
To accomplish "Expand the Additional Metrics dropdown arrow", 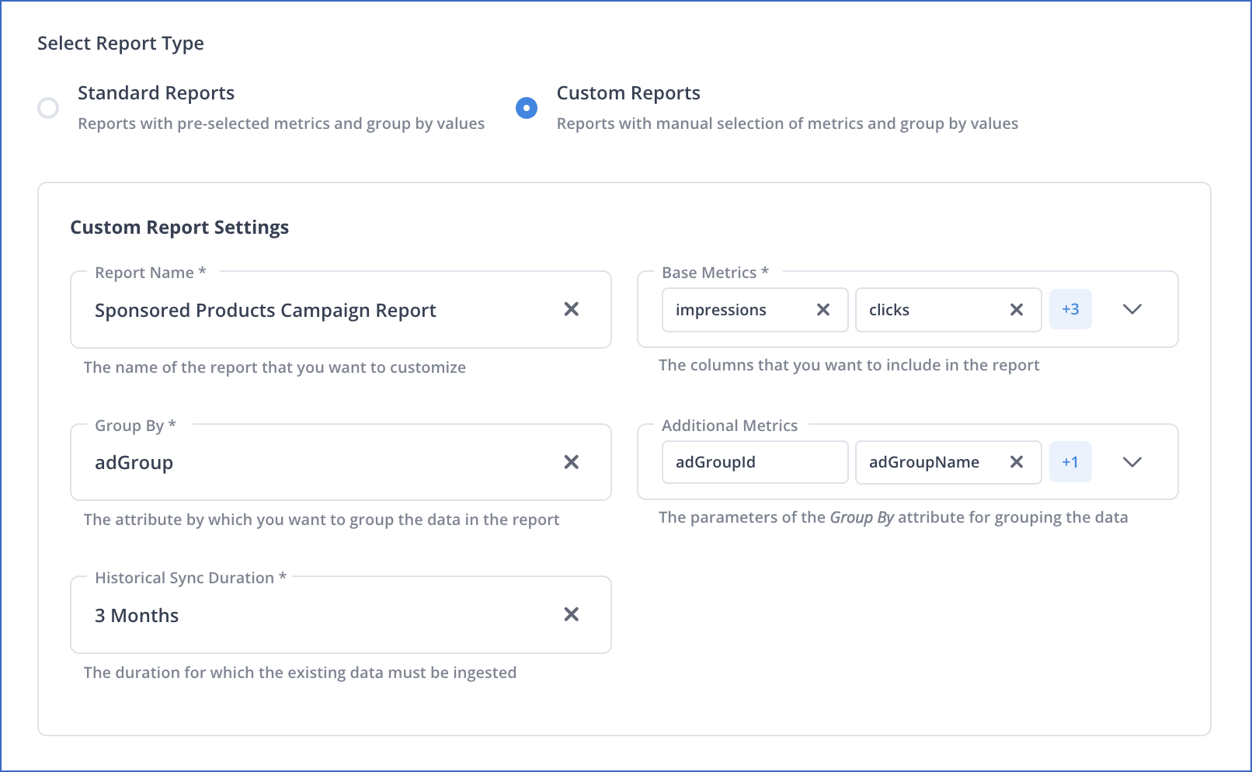I will click(1132, 462).
